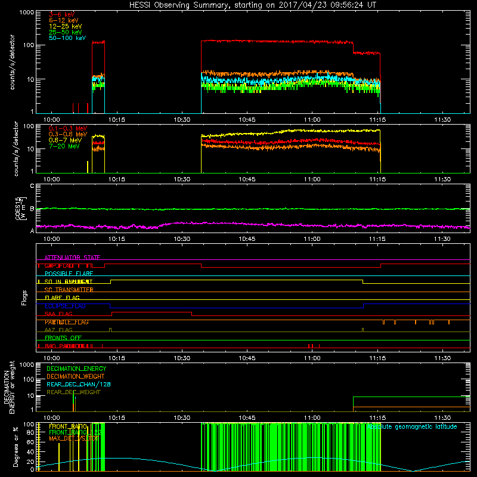Select the FRONTS_OFF flag label
Viewport: 477px width, 477px height.
[x=63, y=338]
